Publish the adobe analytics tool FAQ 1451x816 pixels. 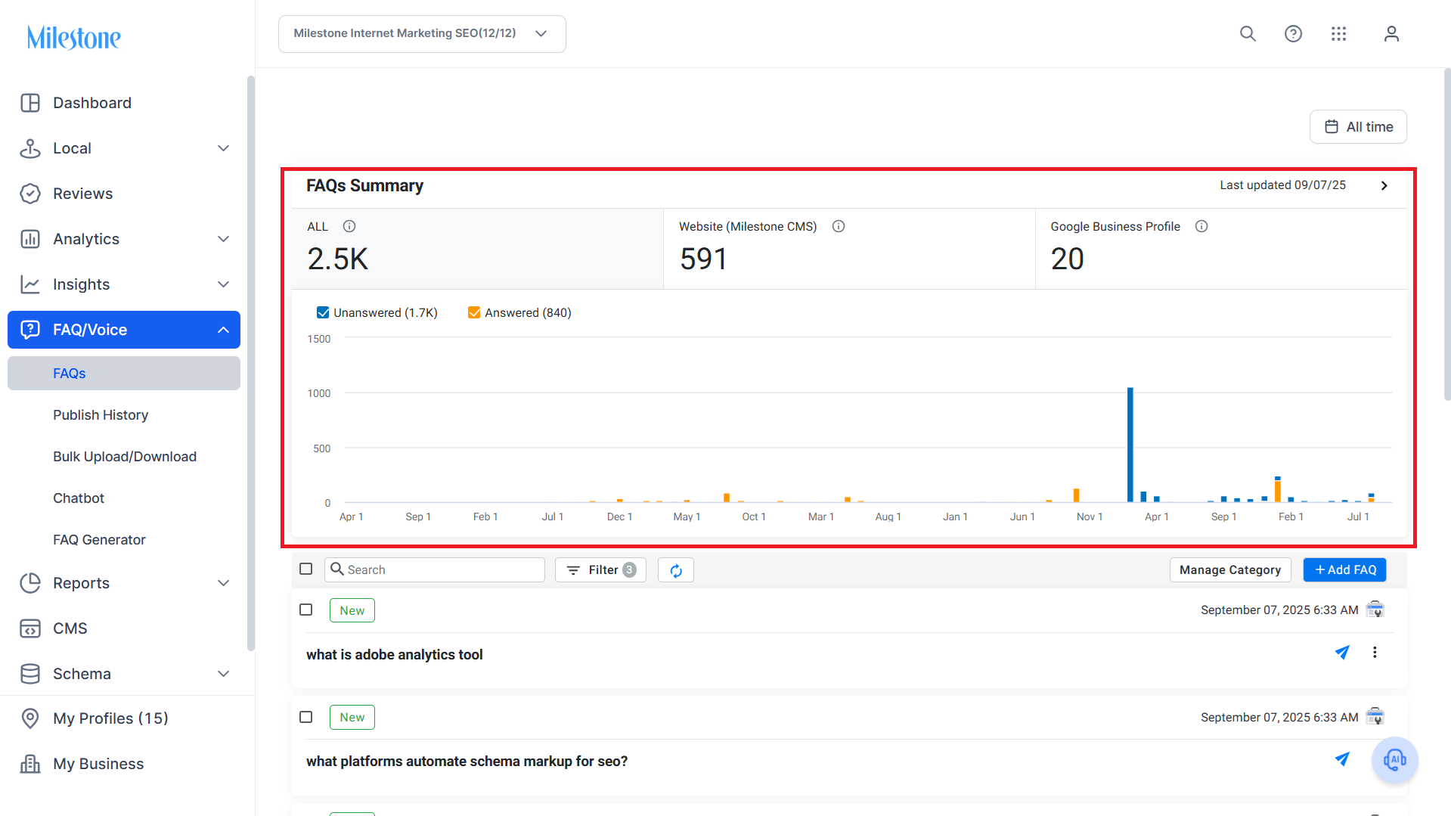click(1342, 652)
